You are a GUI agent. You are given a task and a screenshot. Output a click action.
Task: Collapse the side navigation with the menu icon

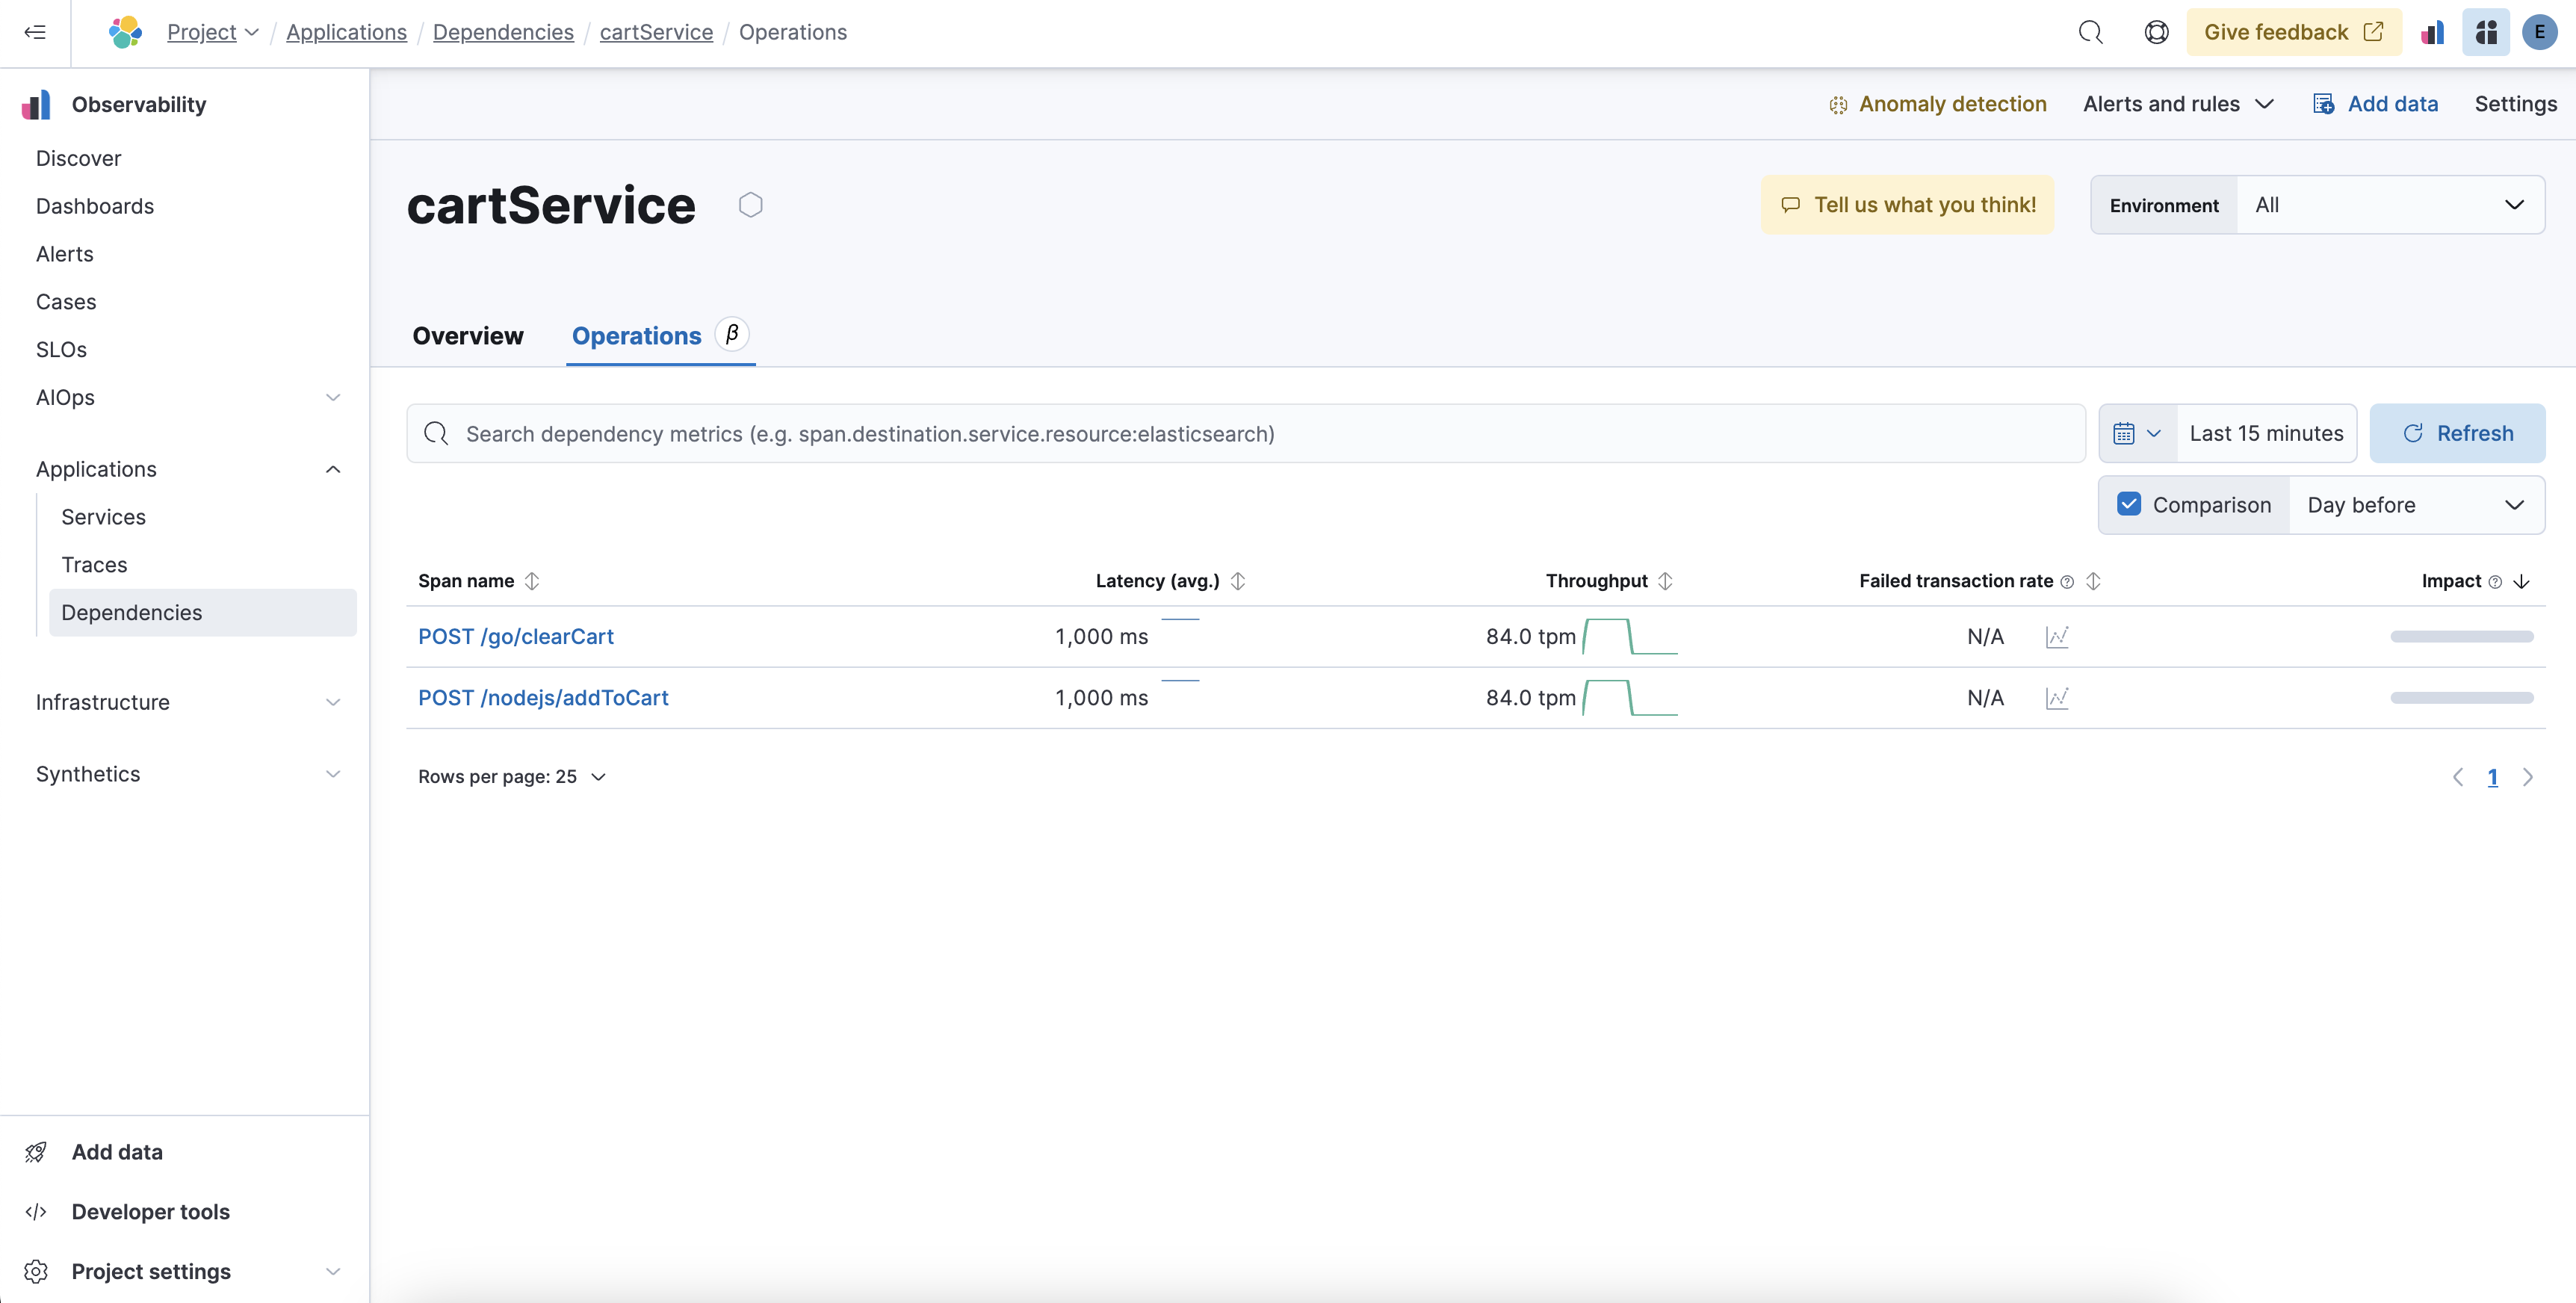click(x=35, y=32)
